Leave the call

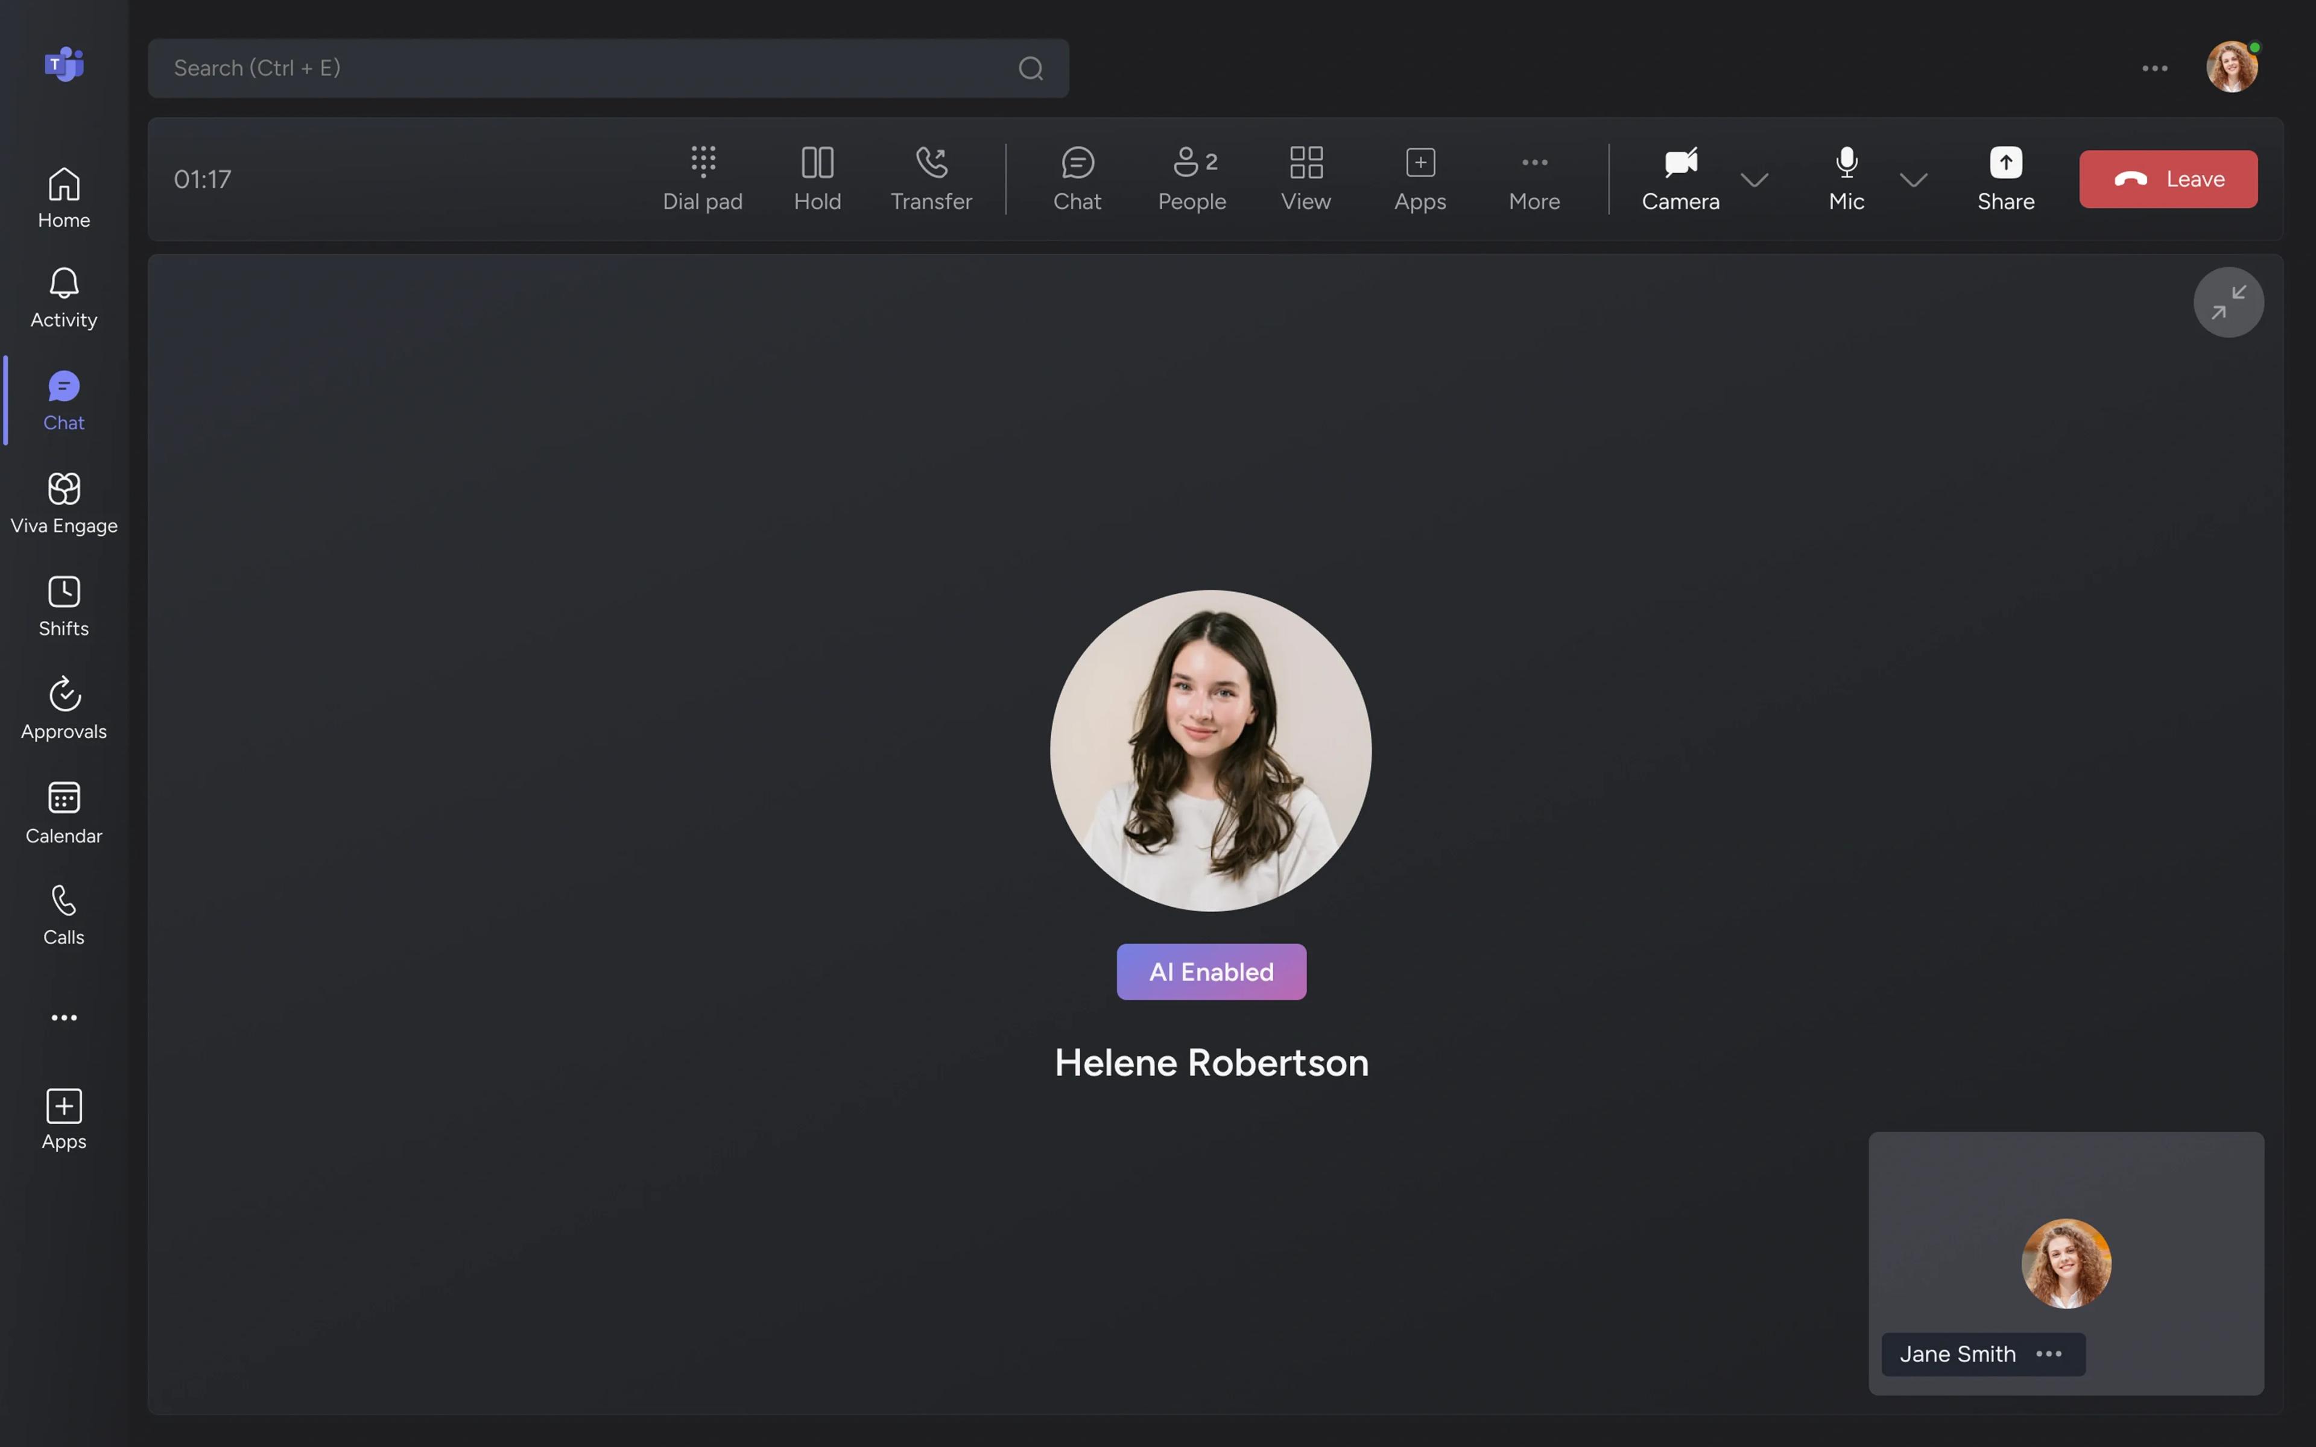pos(2168,179)
